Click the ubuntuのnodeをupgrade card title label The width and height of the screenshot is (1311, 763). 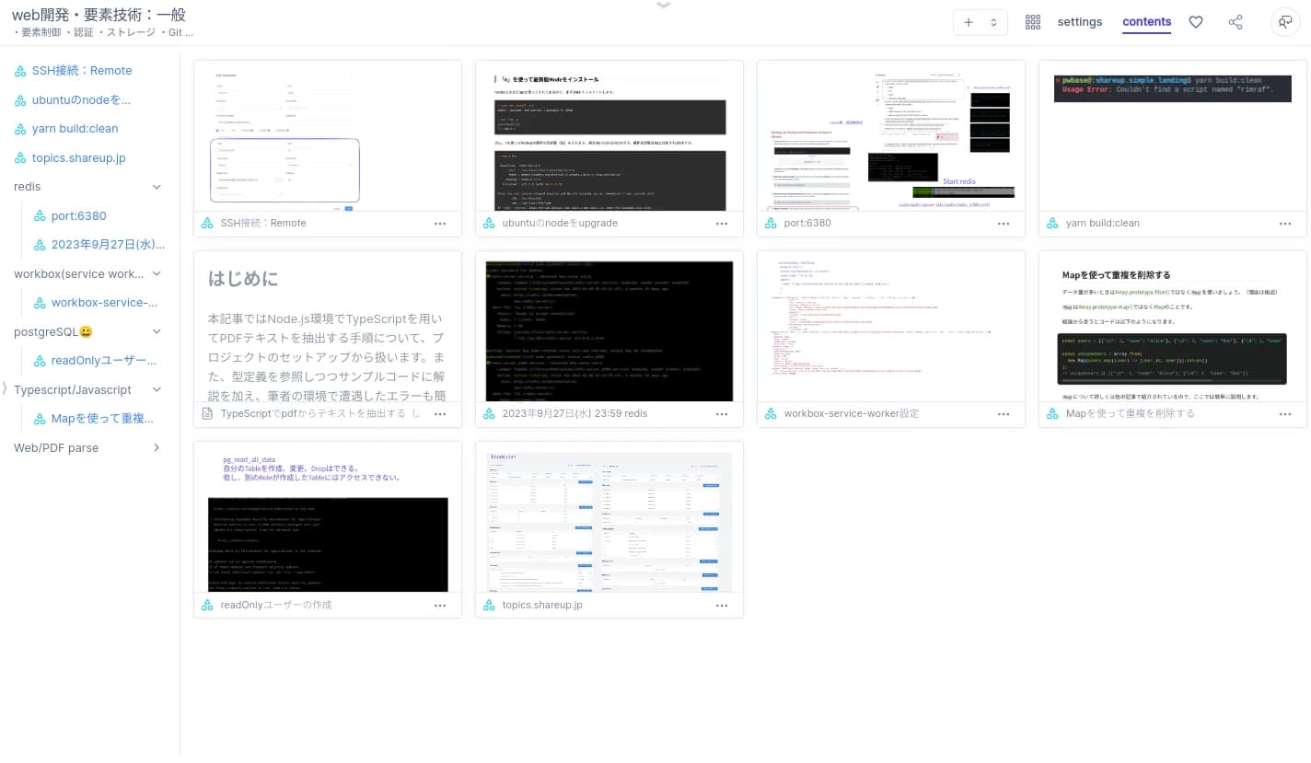pos(560,224)
